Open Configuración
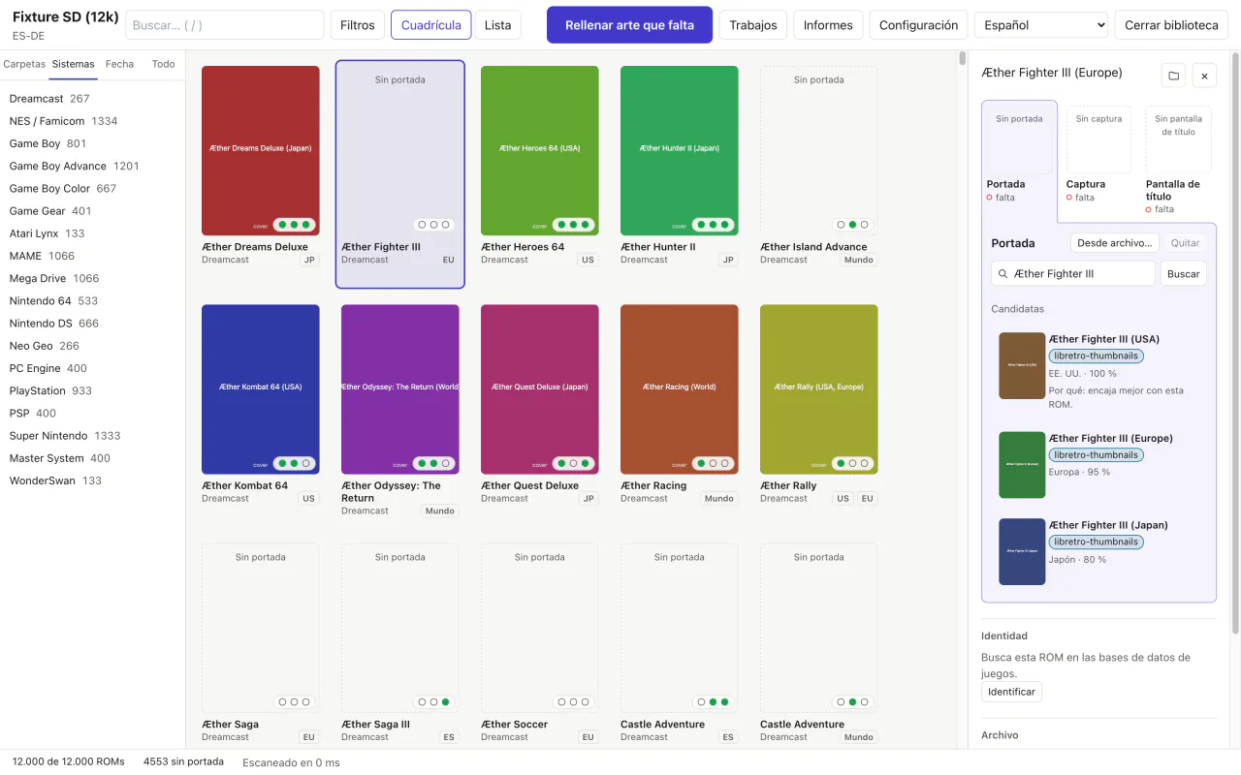 [x=918, y=25]
